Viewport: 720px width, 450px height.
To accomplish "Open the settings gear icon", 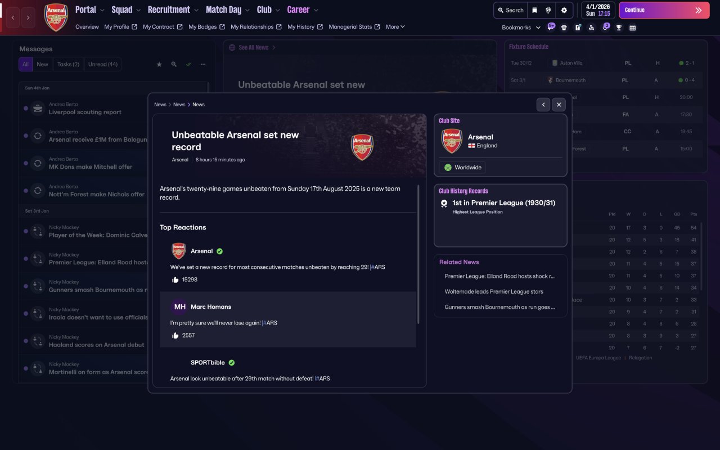I will click(564, 10).
